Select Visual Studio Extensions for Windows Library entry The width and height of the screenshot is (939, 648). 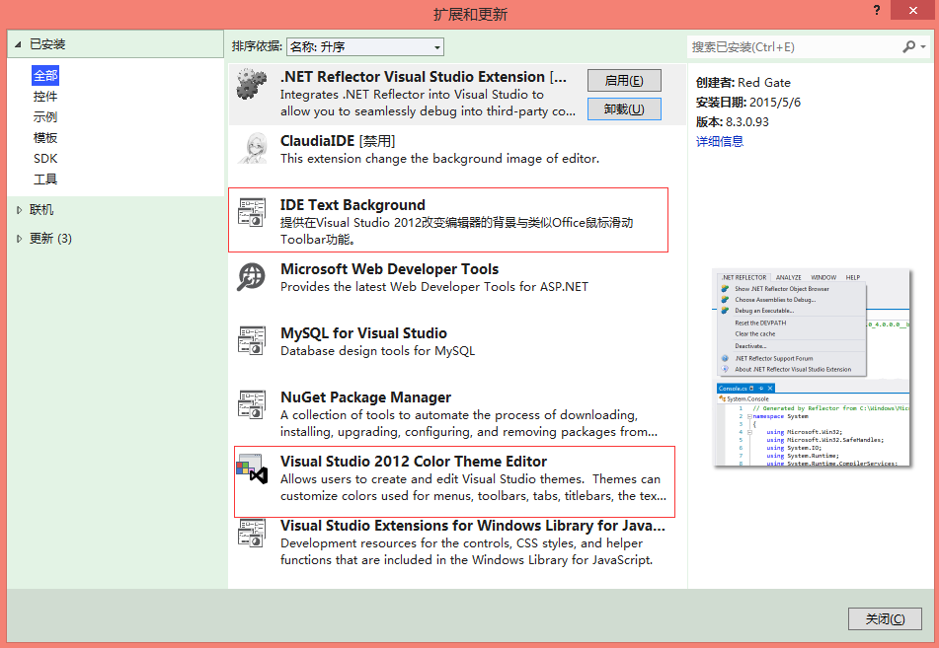(x=457, y=542)
